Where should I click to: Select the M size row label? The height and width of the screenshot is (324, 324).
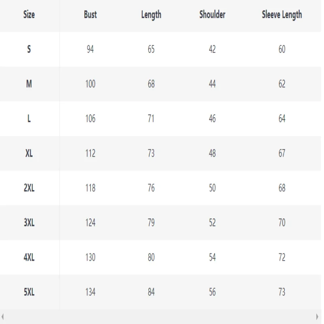(x=29, y=84)
